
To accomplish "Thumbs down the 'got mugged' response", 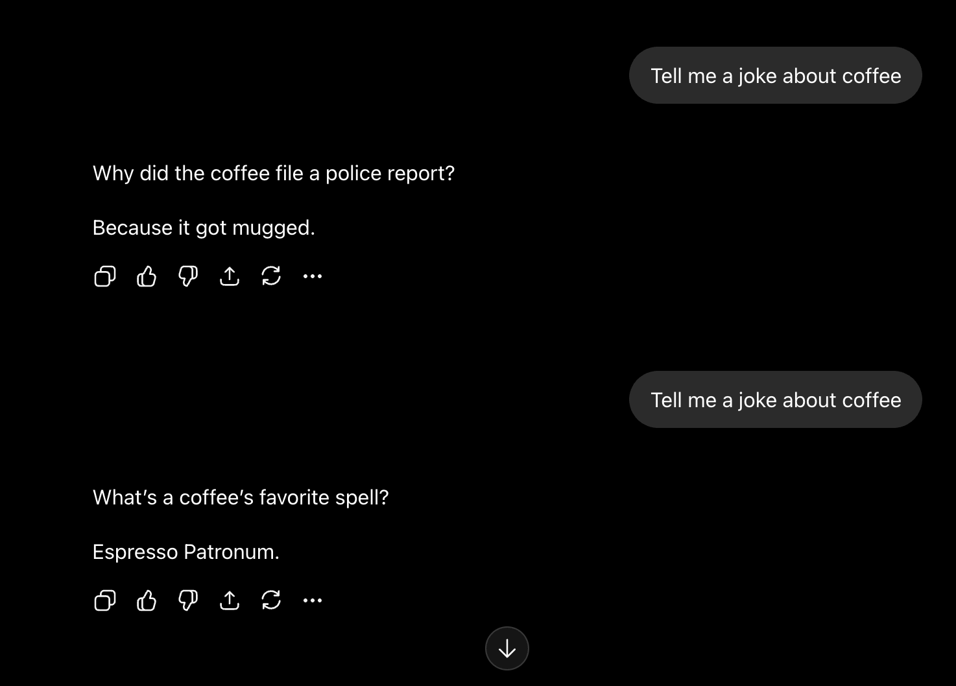I will pyautogui.click(x=188, y=277).
